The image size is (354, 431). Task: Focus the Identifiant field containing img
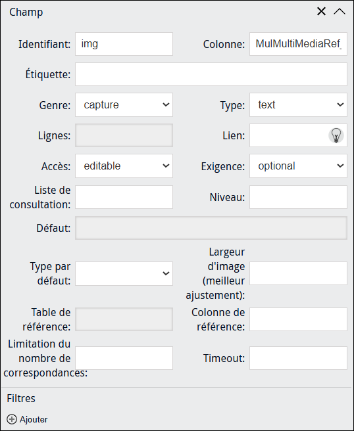124,44
